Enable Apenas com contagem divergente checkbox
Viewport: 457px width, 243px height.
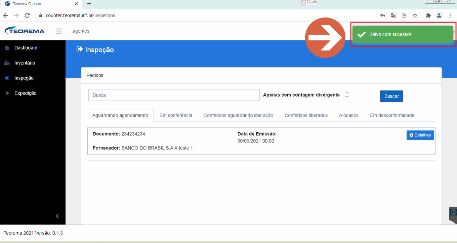coord(347,95)
